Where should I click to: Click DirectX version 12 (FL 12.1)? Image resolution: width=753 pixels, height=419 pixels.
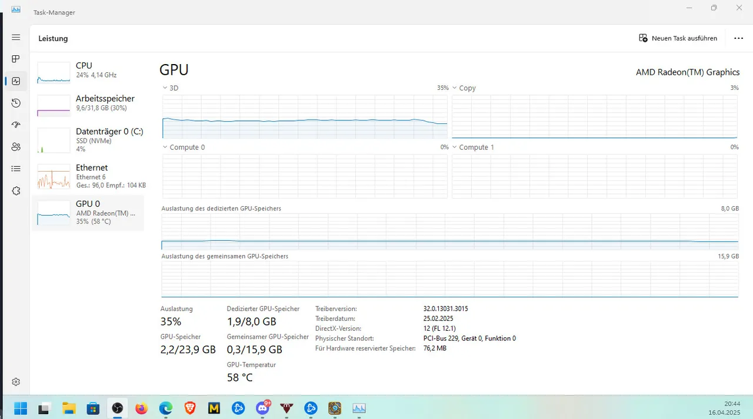pyautogui.click(x=439, y=329)
